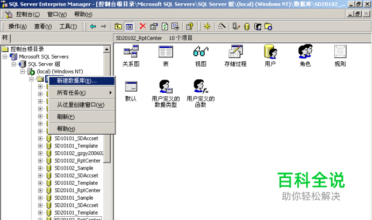Select the 树 tab
The width and height of the screenshot is (372, 220).
pyautogui.click(x=5, y=38)
